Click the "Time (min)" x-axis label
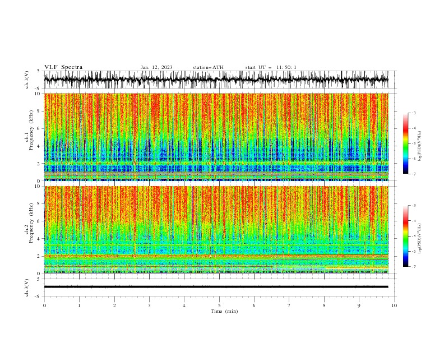 click(224, 311)
